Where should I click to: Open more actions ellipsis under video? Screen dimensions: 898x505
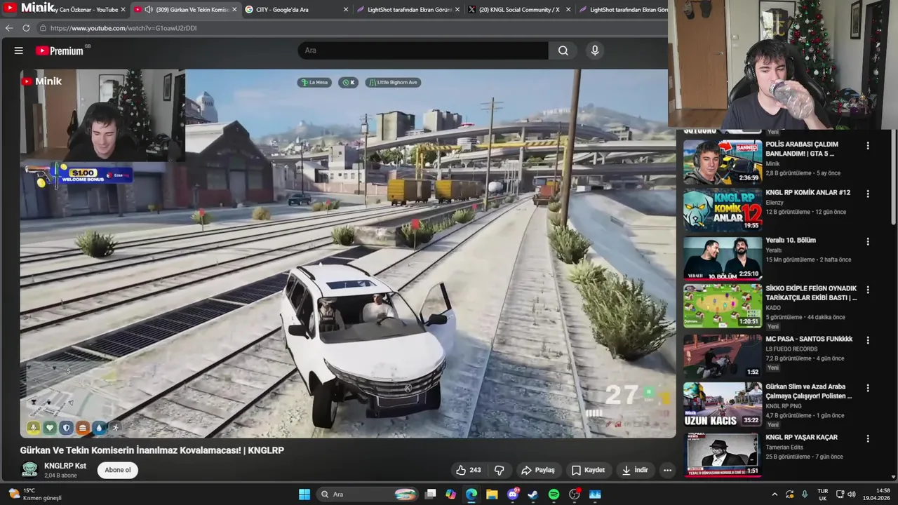(667, 470)
